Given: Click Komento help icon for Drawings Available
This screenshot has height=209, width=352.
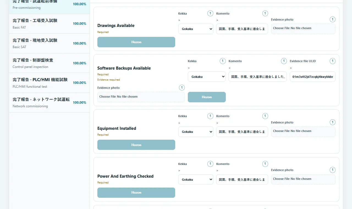Looking at the screenshot, I should point(265,13).
